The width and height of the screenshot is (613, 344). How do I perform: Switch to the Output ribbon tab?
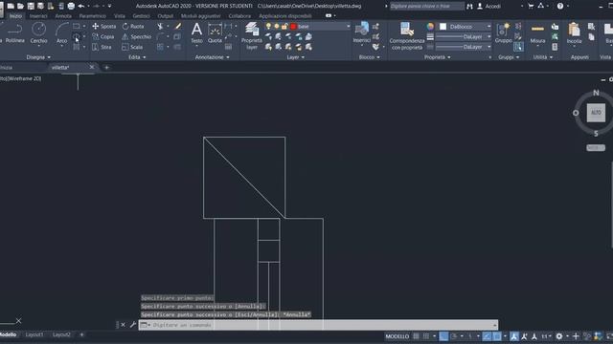coord(165,16)
